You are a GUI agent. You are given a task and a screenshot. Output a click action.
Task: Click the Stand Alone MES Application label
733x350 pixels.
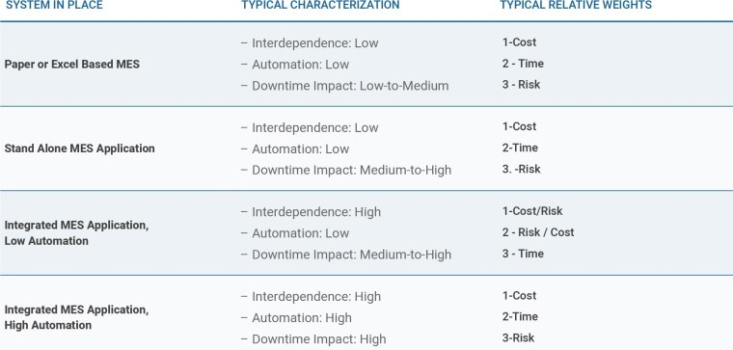click(79, 148)
